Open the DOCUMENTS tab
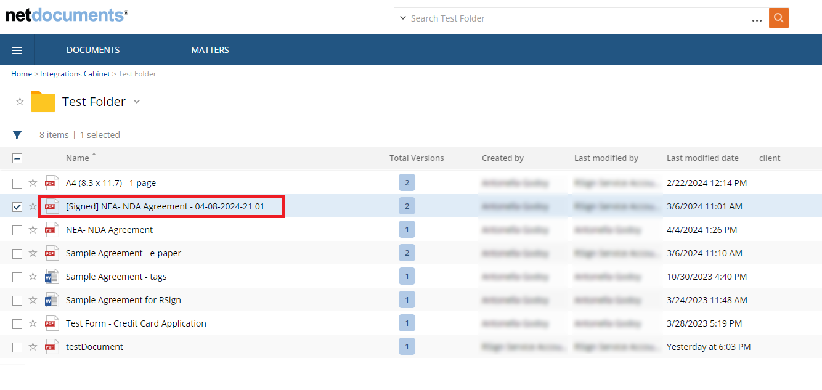The height and width of the screenshot is (390, 822). point(93,50)
